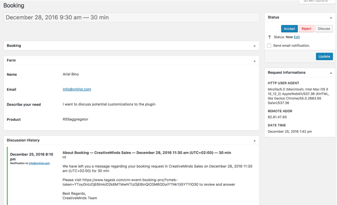This screenshot has width=337, height=205.
Task: Click the status pin icon
Action: click(270, 37)
